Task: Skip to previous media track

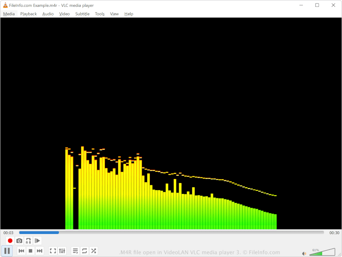Action: point(21,251)
